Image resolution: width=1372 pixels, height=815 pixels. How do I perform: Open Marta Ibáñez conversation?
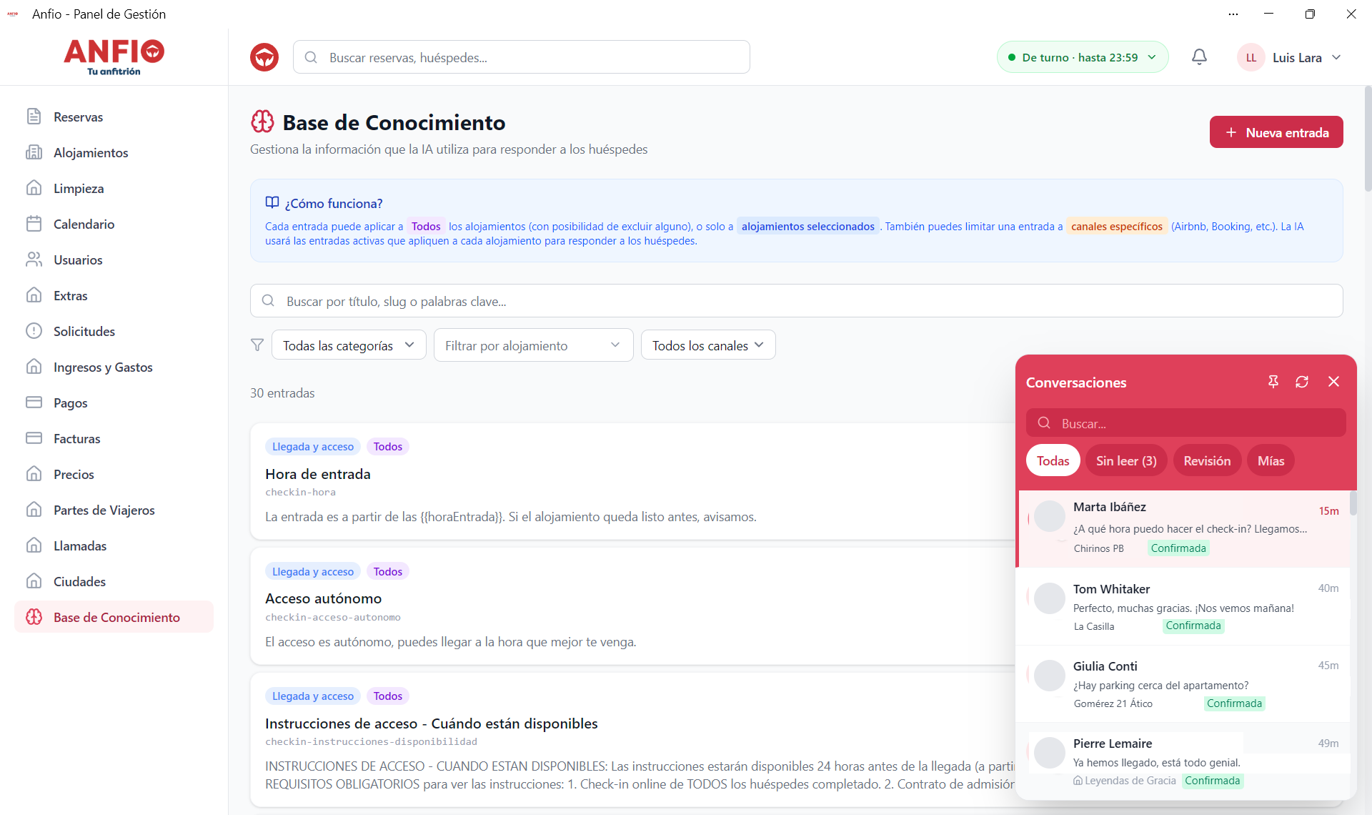click(x=1183, y=528)
